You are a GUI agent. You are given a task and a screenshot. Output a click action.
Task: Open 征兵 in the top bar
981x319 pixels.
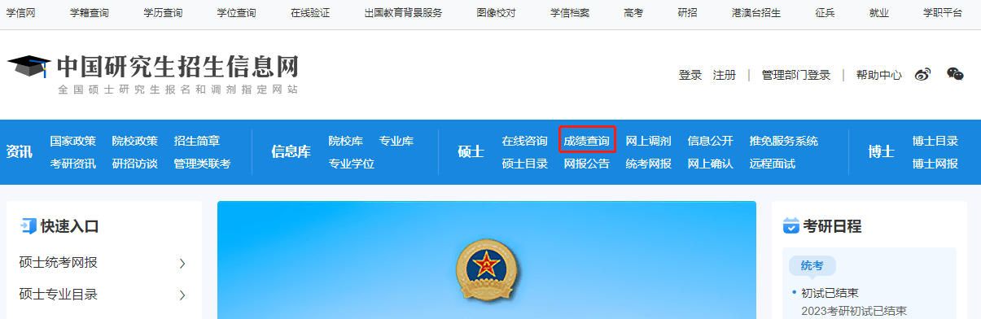click(x=825, y=13)
